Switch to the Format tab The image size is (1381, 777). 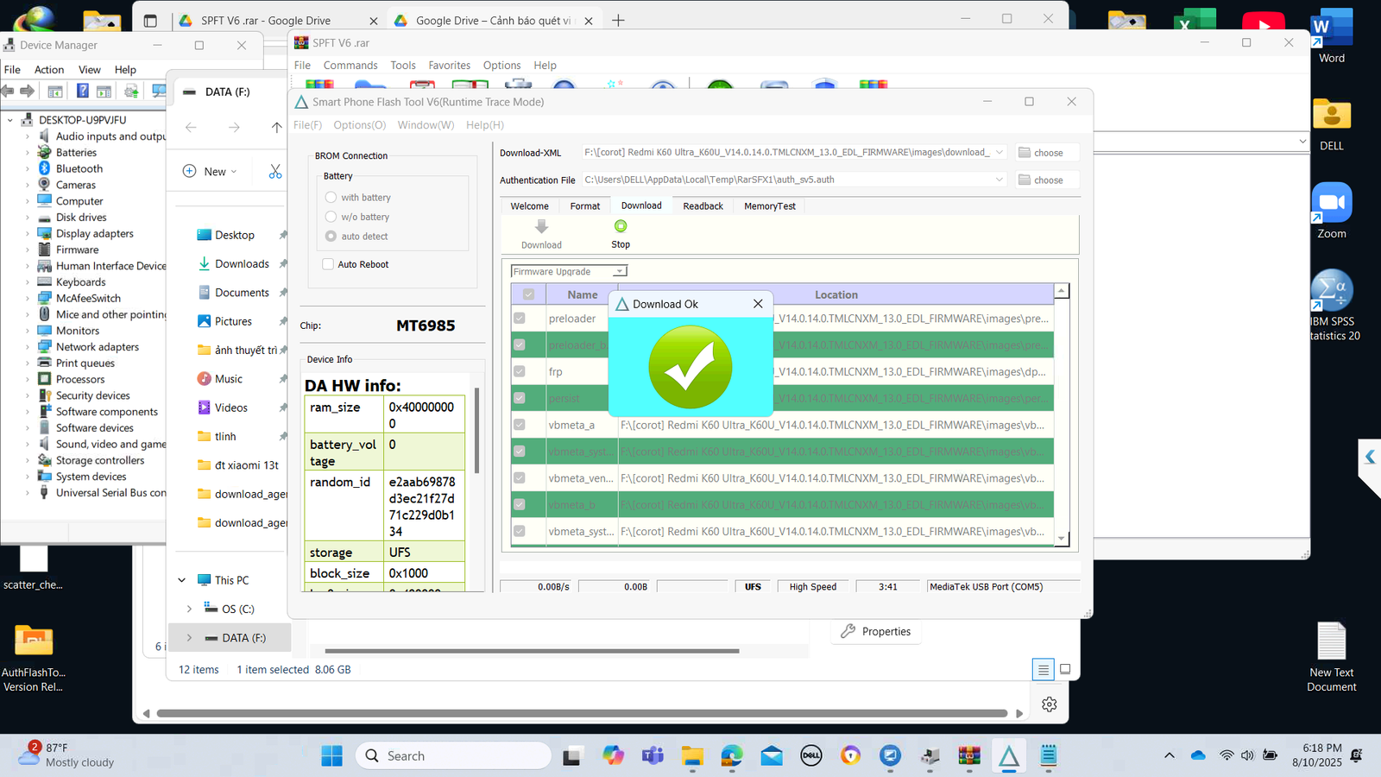(x=584, y=206)
